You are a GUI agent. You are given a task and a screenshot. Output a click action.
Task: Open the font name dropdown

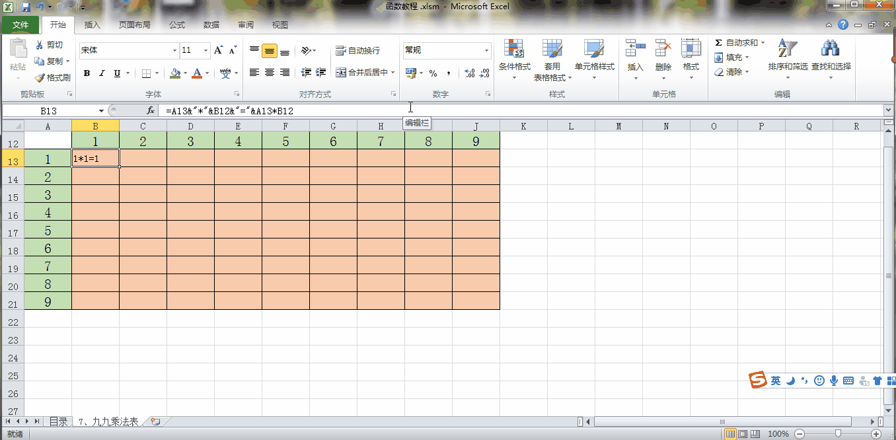(174, 51)
